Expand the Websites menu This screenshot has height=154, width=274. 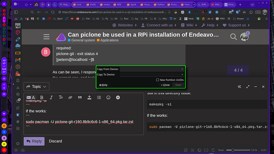click(125, 25)
